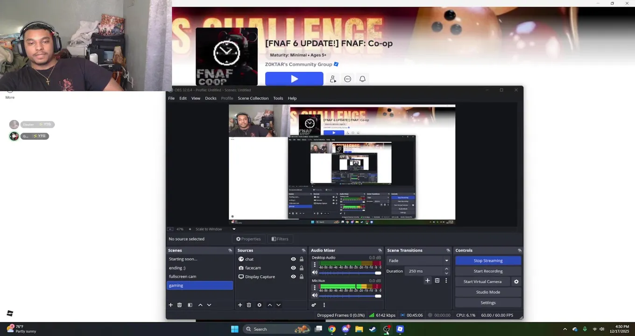This screenshot has height=336, width=635.
Task: Remove selected scene with trash icon
Action: click(x=179, y=305)
